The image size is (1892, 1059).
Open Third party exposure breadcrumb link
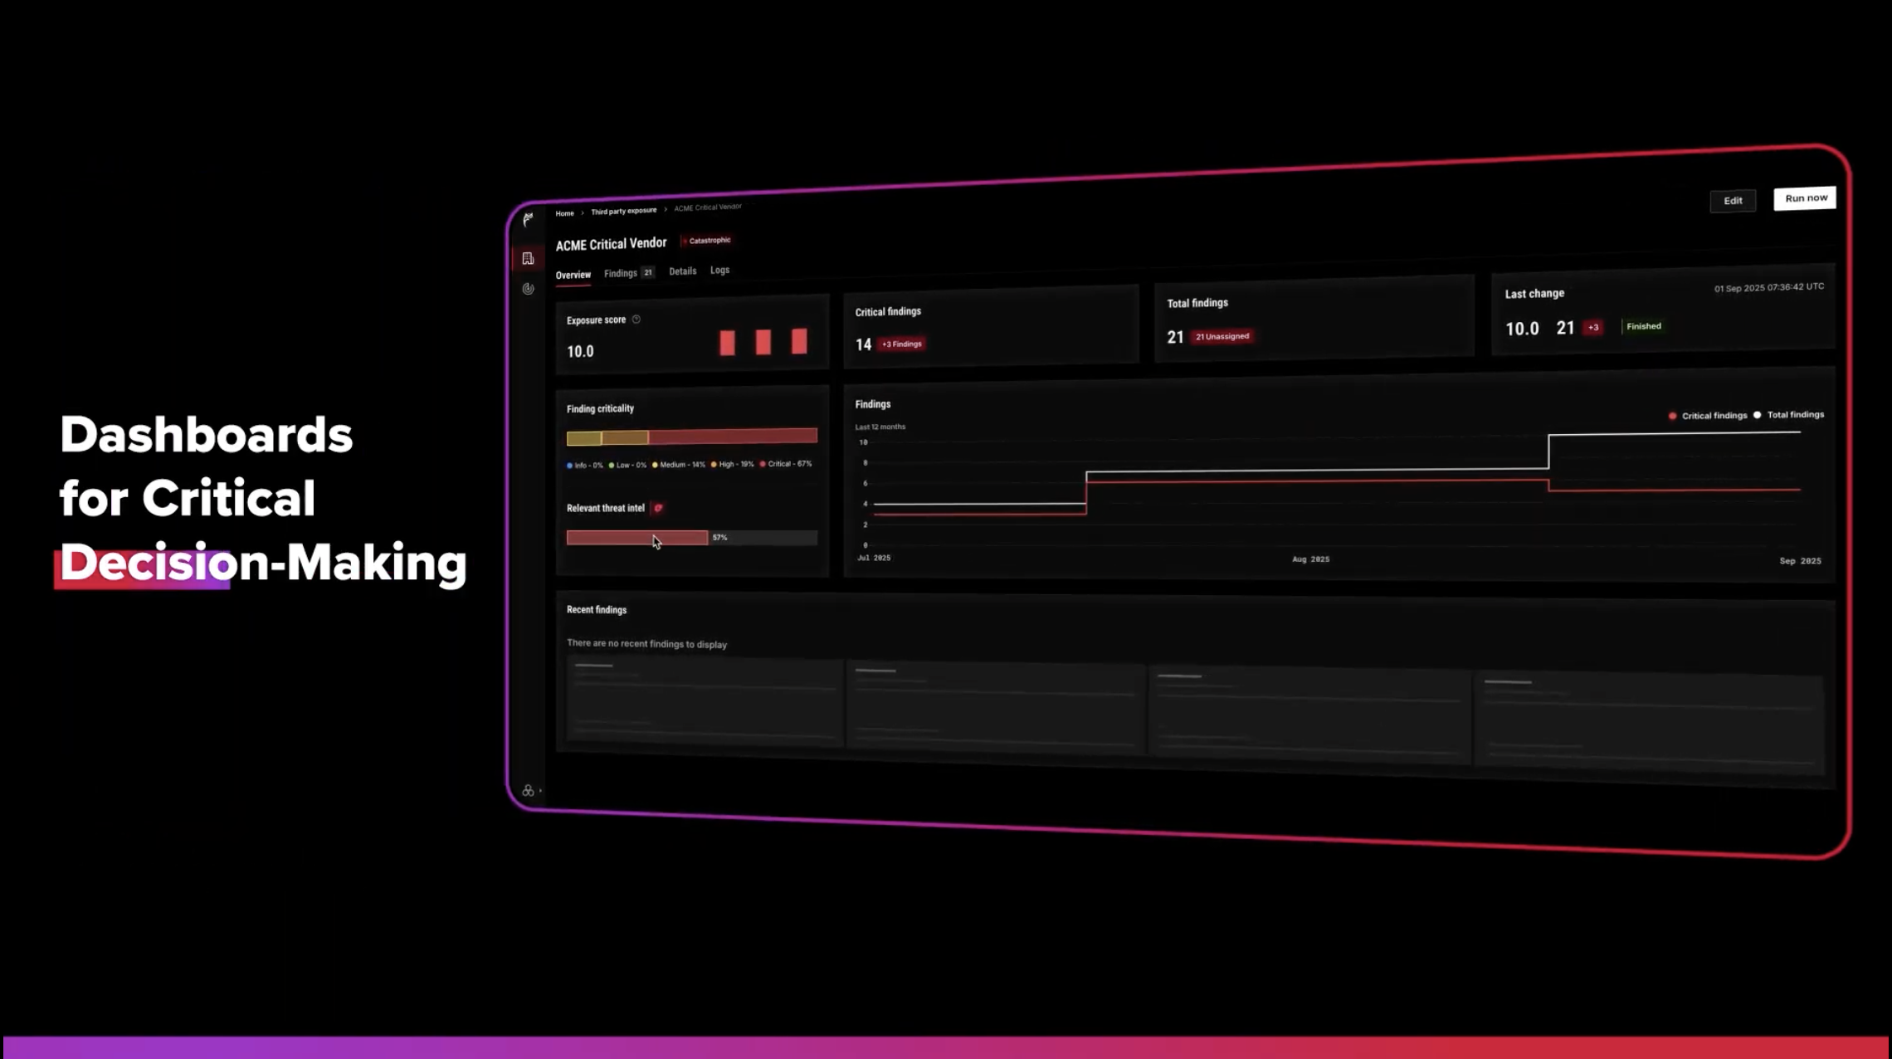pyautogui.click(x=623, y=211)
